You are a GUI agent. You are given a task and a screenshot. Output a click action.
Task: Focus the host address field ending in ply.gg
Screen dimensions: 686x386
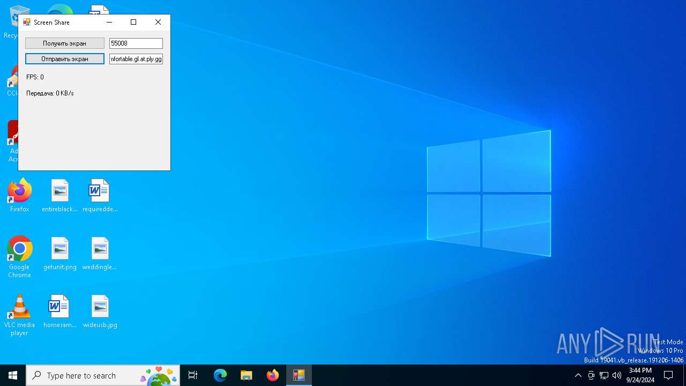tap(136, 59)
